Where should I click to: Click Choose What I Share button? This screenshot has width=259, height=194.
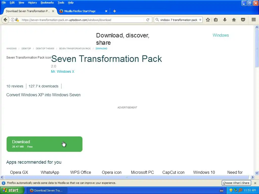click(x=236, y=183)
